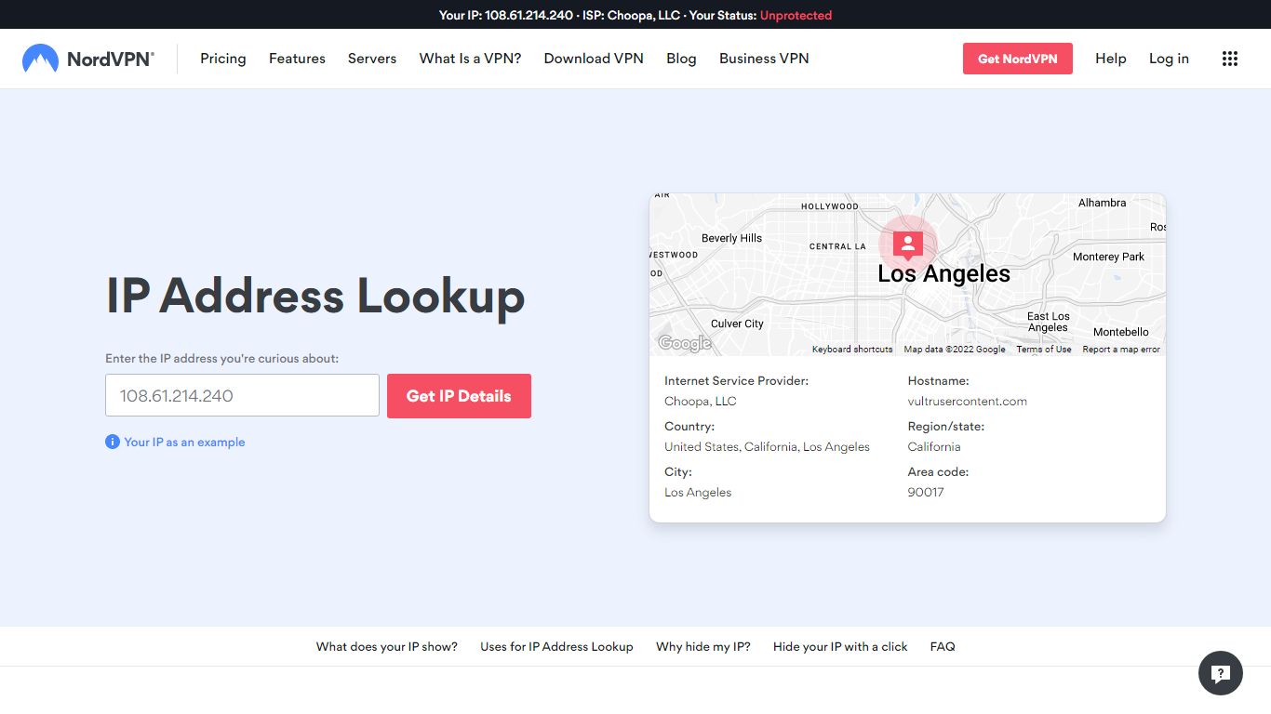Open the help chat bubble icon
This screenshot has height=714, width=1271.
point(1221,673)
